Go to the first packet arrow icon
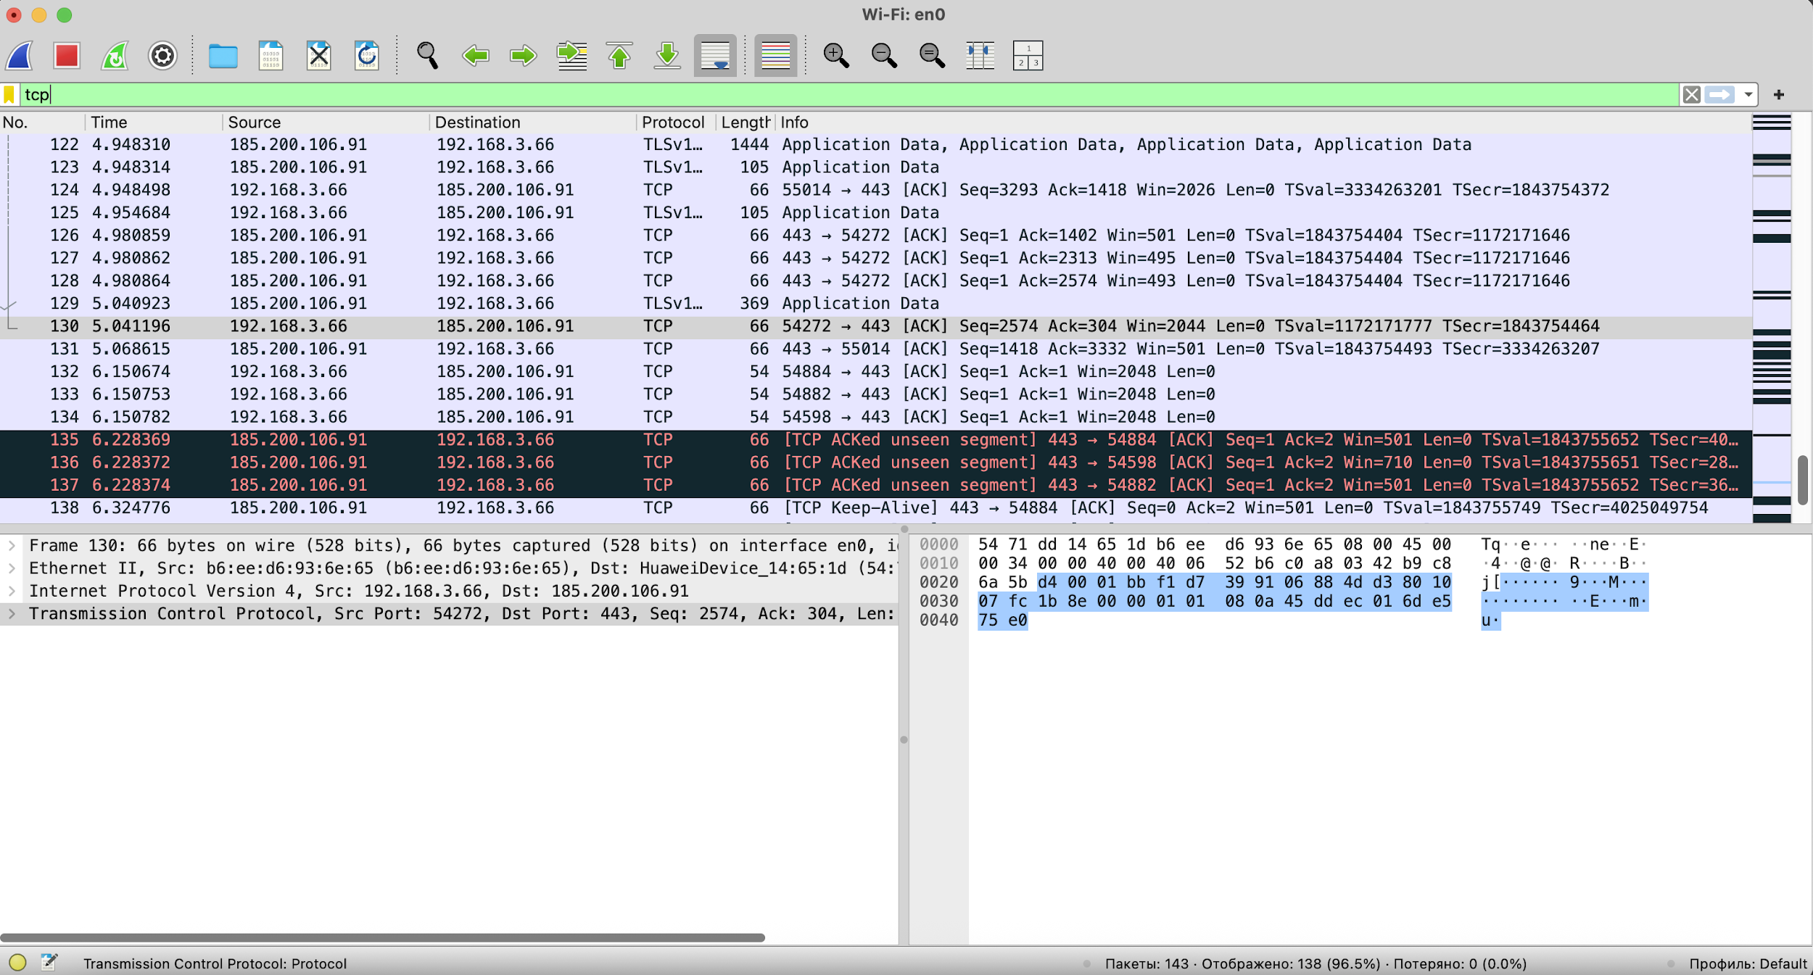The image size is (1813, 975). (619, 56)
